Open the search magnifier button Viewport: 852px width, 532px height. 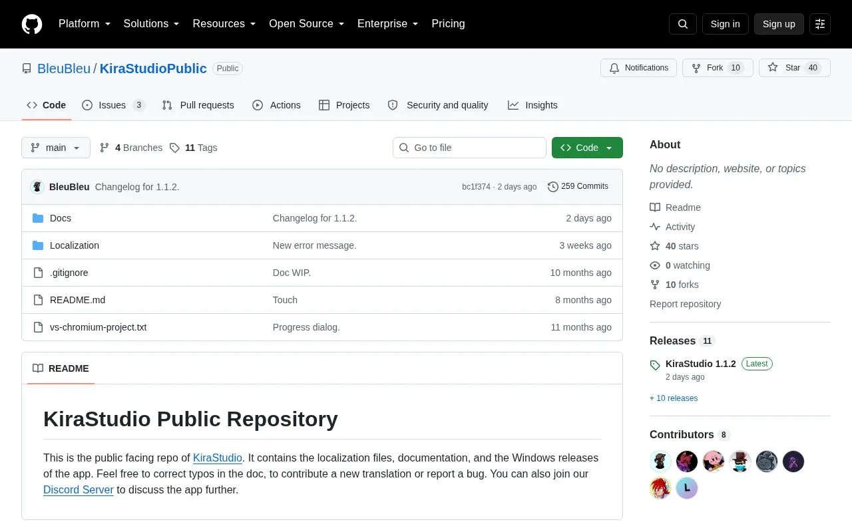[x=683, y=24]
